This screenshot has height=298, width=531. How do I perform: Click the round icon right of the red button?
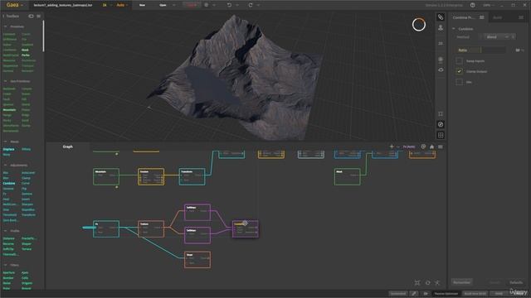[x=207, y=5]
